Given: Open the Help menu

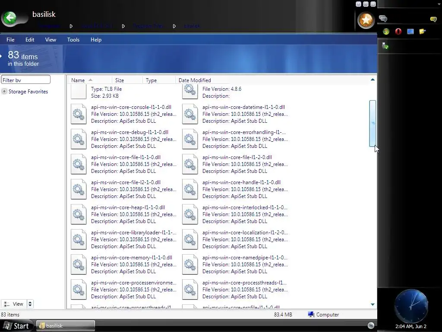Looking at the screenshot, I should point(96,39).
